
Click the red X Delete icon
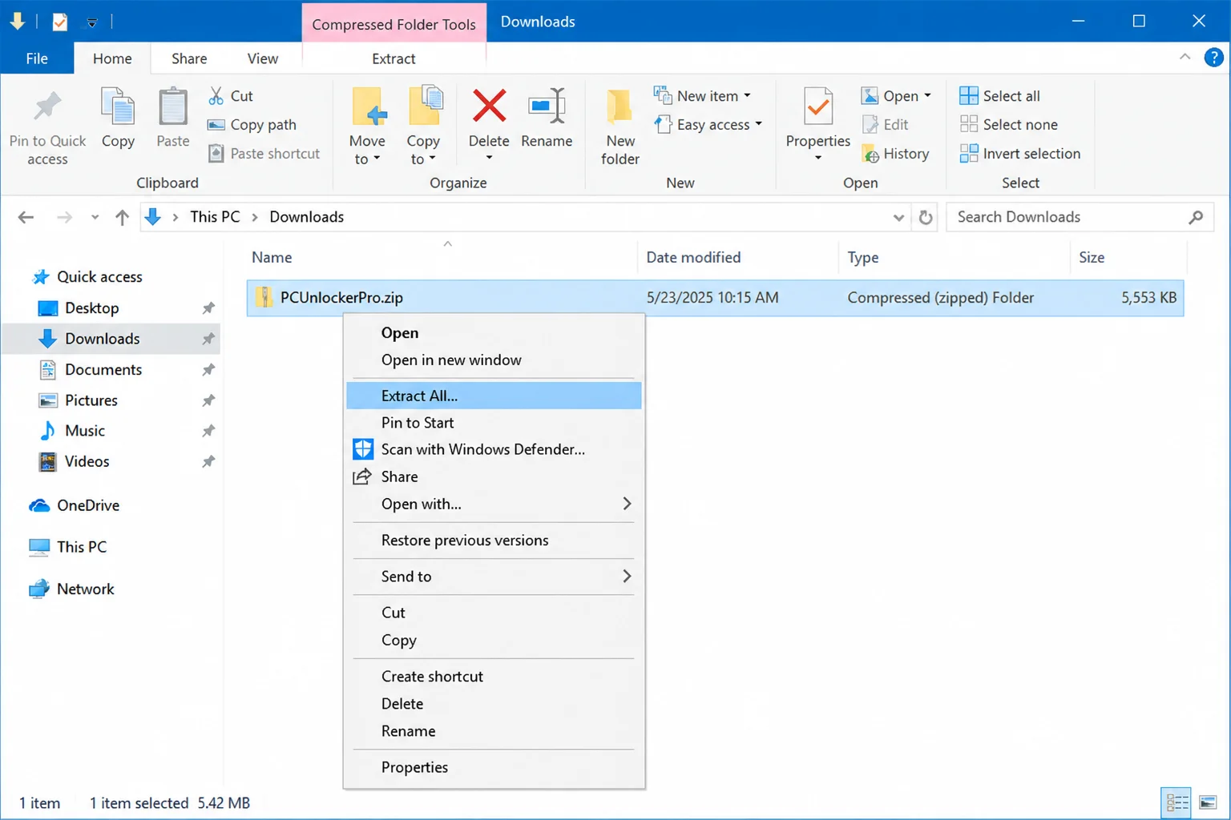489,106
